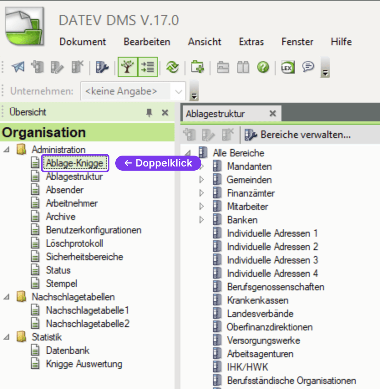
Task: Expand the Mitarbeiter node
Action: tap(202, 206)
